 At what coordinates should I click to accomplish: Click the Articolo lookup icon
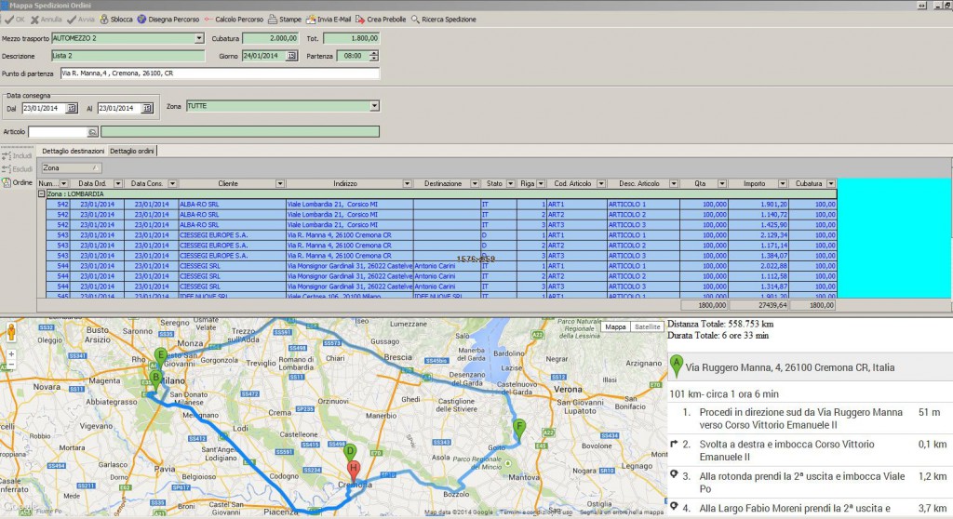93,132
